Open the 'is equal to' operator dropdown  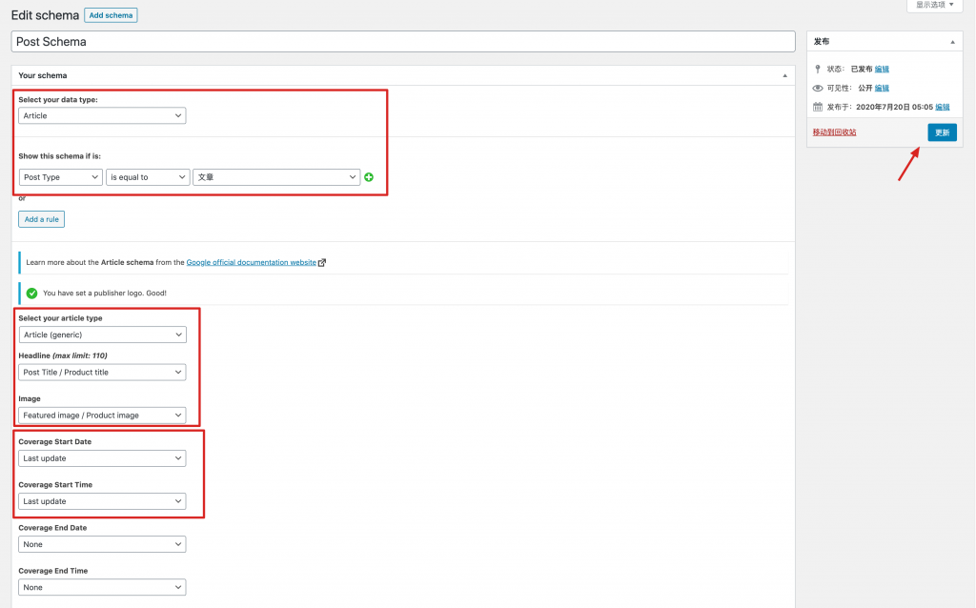(148, 177)
